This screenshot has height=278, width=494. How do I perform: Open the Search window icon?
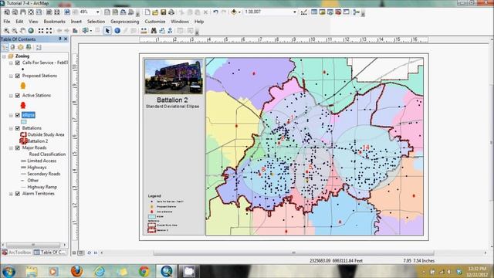coord(330,12)
